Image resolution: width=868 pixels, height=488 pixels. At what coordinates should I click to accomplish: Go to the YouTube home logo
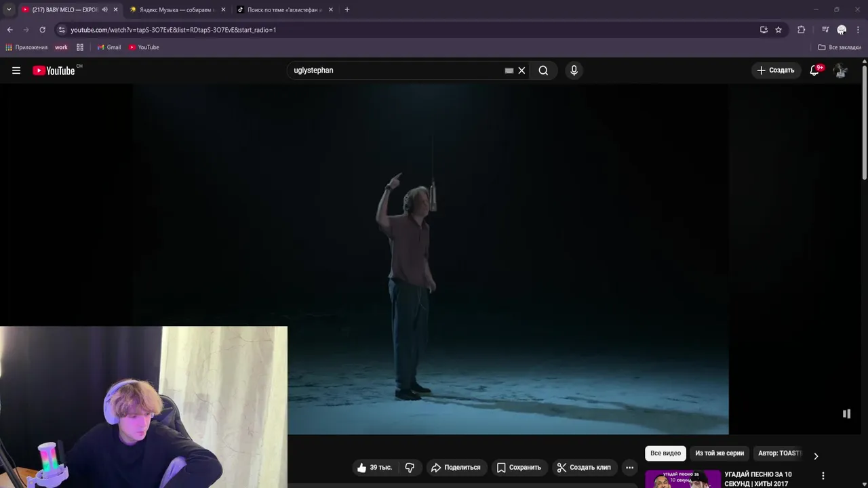[54, 70]
